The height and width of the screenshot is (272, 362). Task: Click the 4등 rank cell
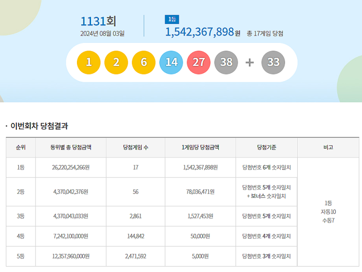(21, 236)
